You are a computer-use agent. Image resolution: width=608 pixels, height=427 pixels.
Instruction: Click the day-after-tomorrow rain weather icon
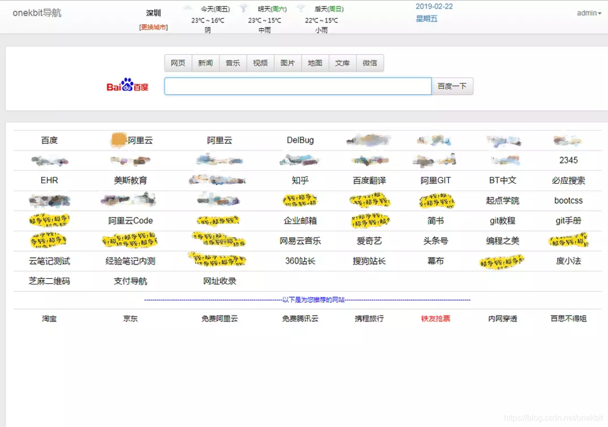tap(301, 9)
